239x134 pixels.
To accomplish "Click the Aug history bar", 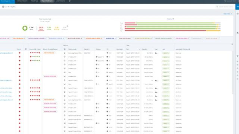I will [173, 23].
